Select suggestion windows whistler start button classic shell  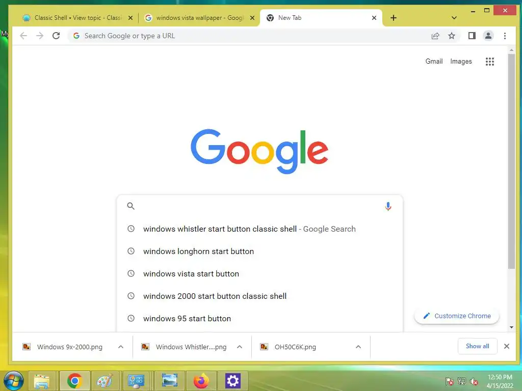click(x=259, y=229)
